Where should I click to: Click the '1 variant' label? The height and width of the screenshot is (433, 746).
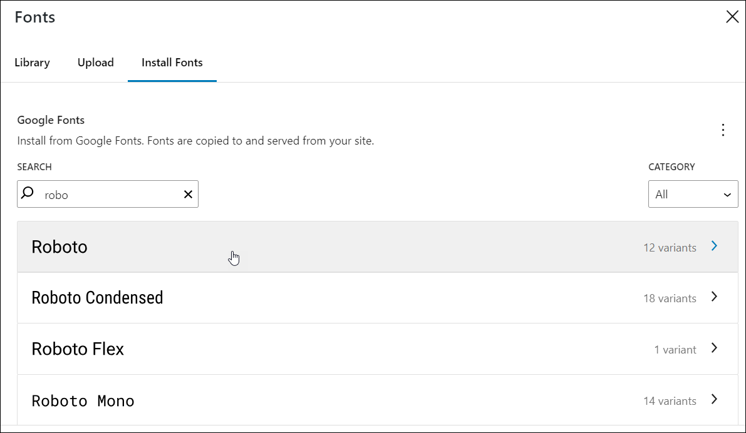[x=675, y=350]
